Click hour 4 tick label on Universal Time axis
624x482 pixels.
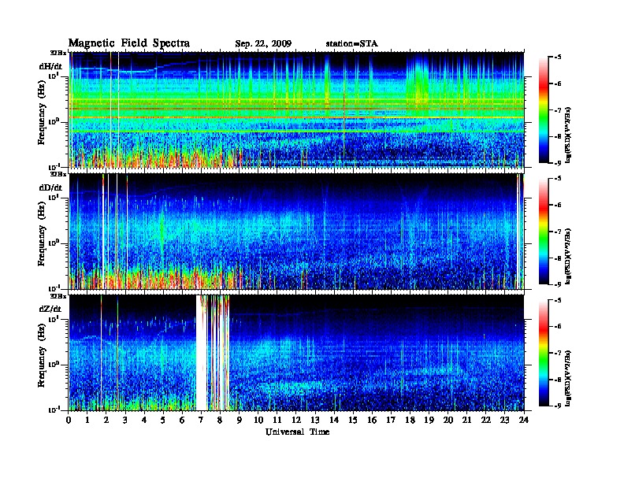tap(144, 421)
